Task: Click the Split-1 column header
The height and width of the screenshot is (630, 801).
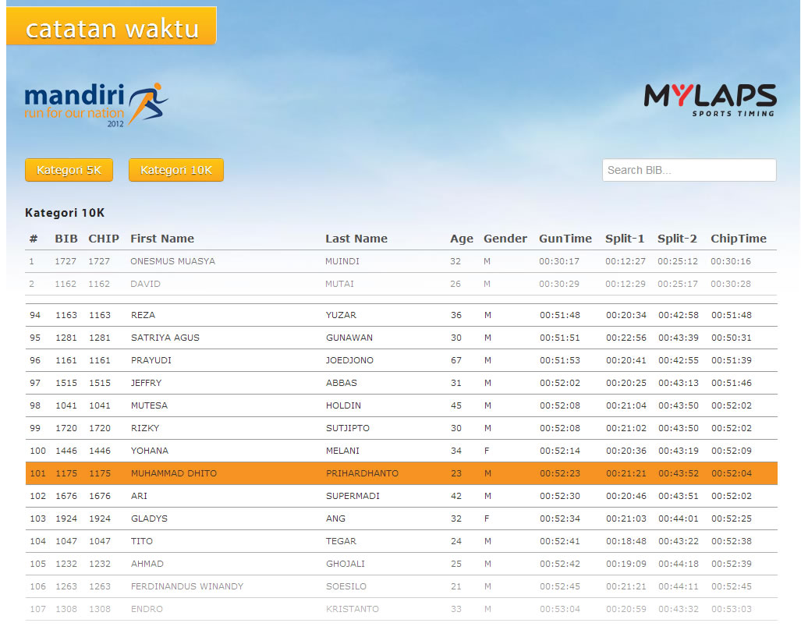Action: [x=625, y=239]
